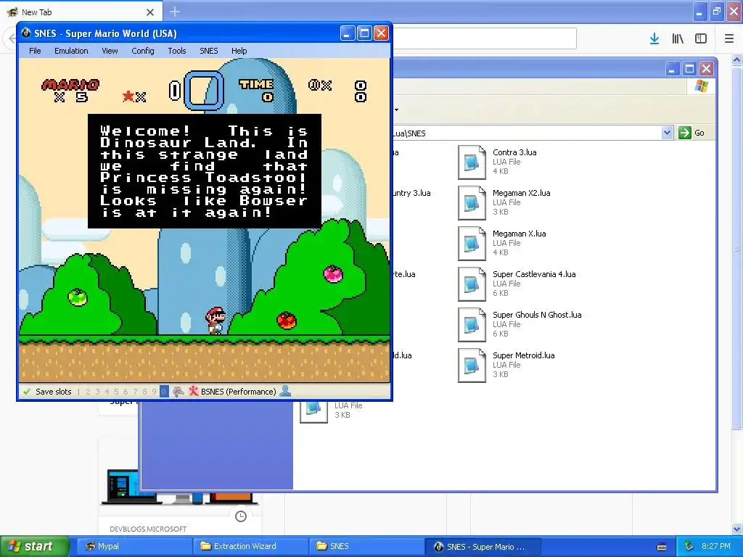
Task: Select the Megaman X2.lua file name
Action: click(521, 193)
